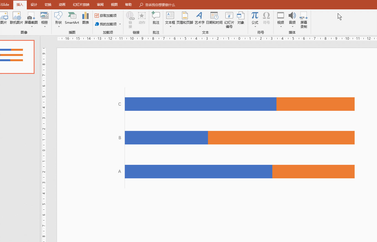Click the 图片 picture icon

click(x=4, y=16)
